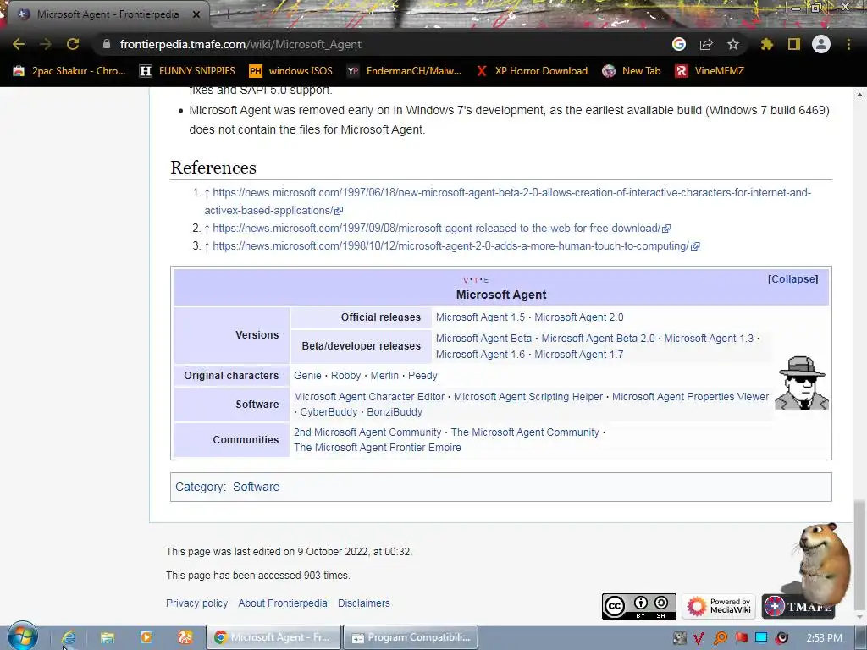Image resolution: width=867 pixels, height=650 pixels.
Task: Switch to Program Compatibility taskbar window
Action: point(411,637)
